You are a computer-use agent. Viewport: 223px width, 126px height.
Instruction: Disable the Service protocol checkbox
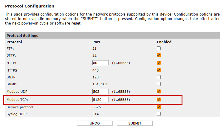pos(159,107)
